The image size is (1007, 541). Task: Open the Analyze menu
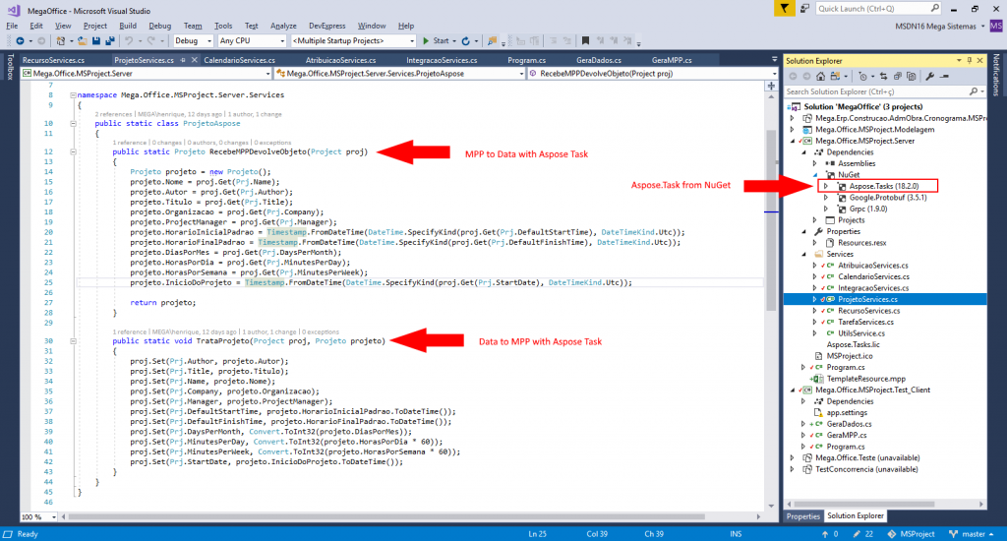pyautogui.click(x=283, y=26)
